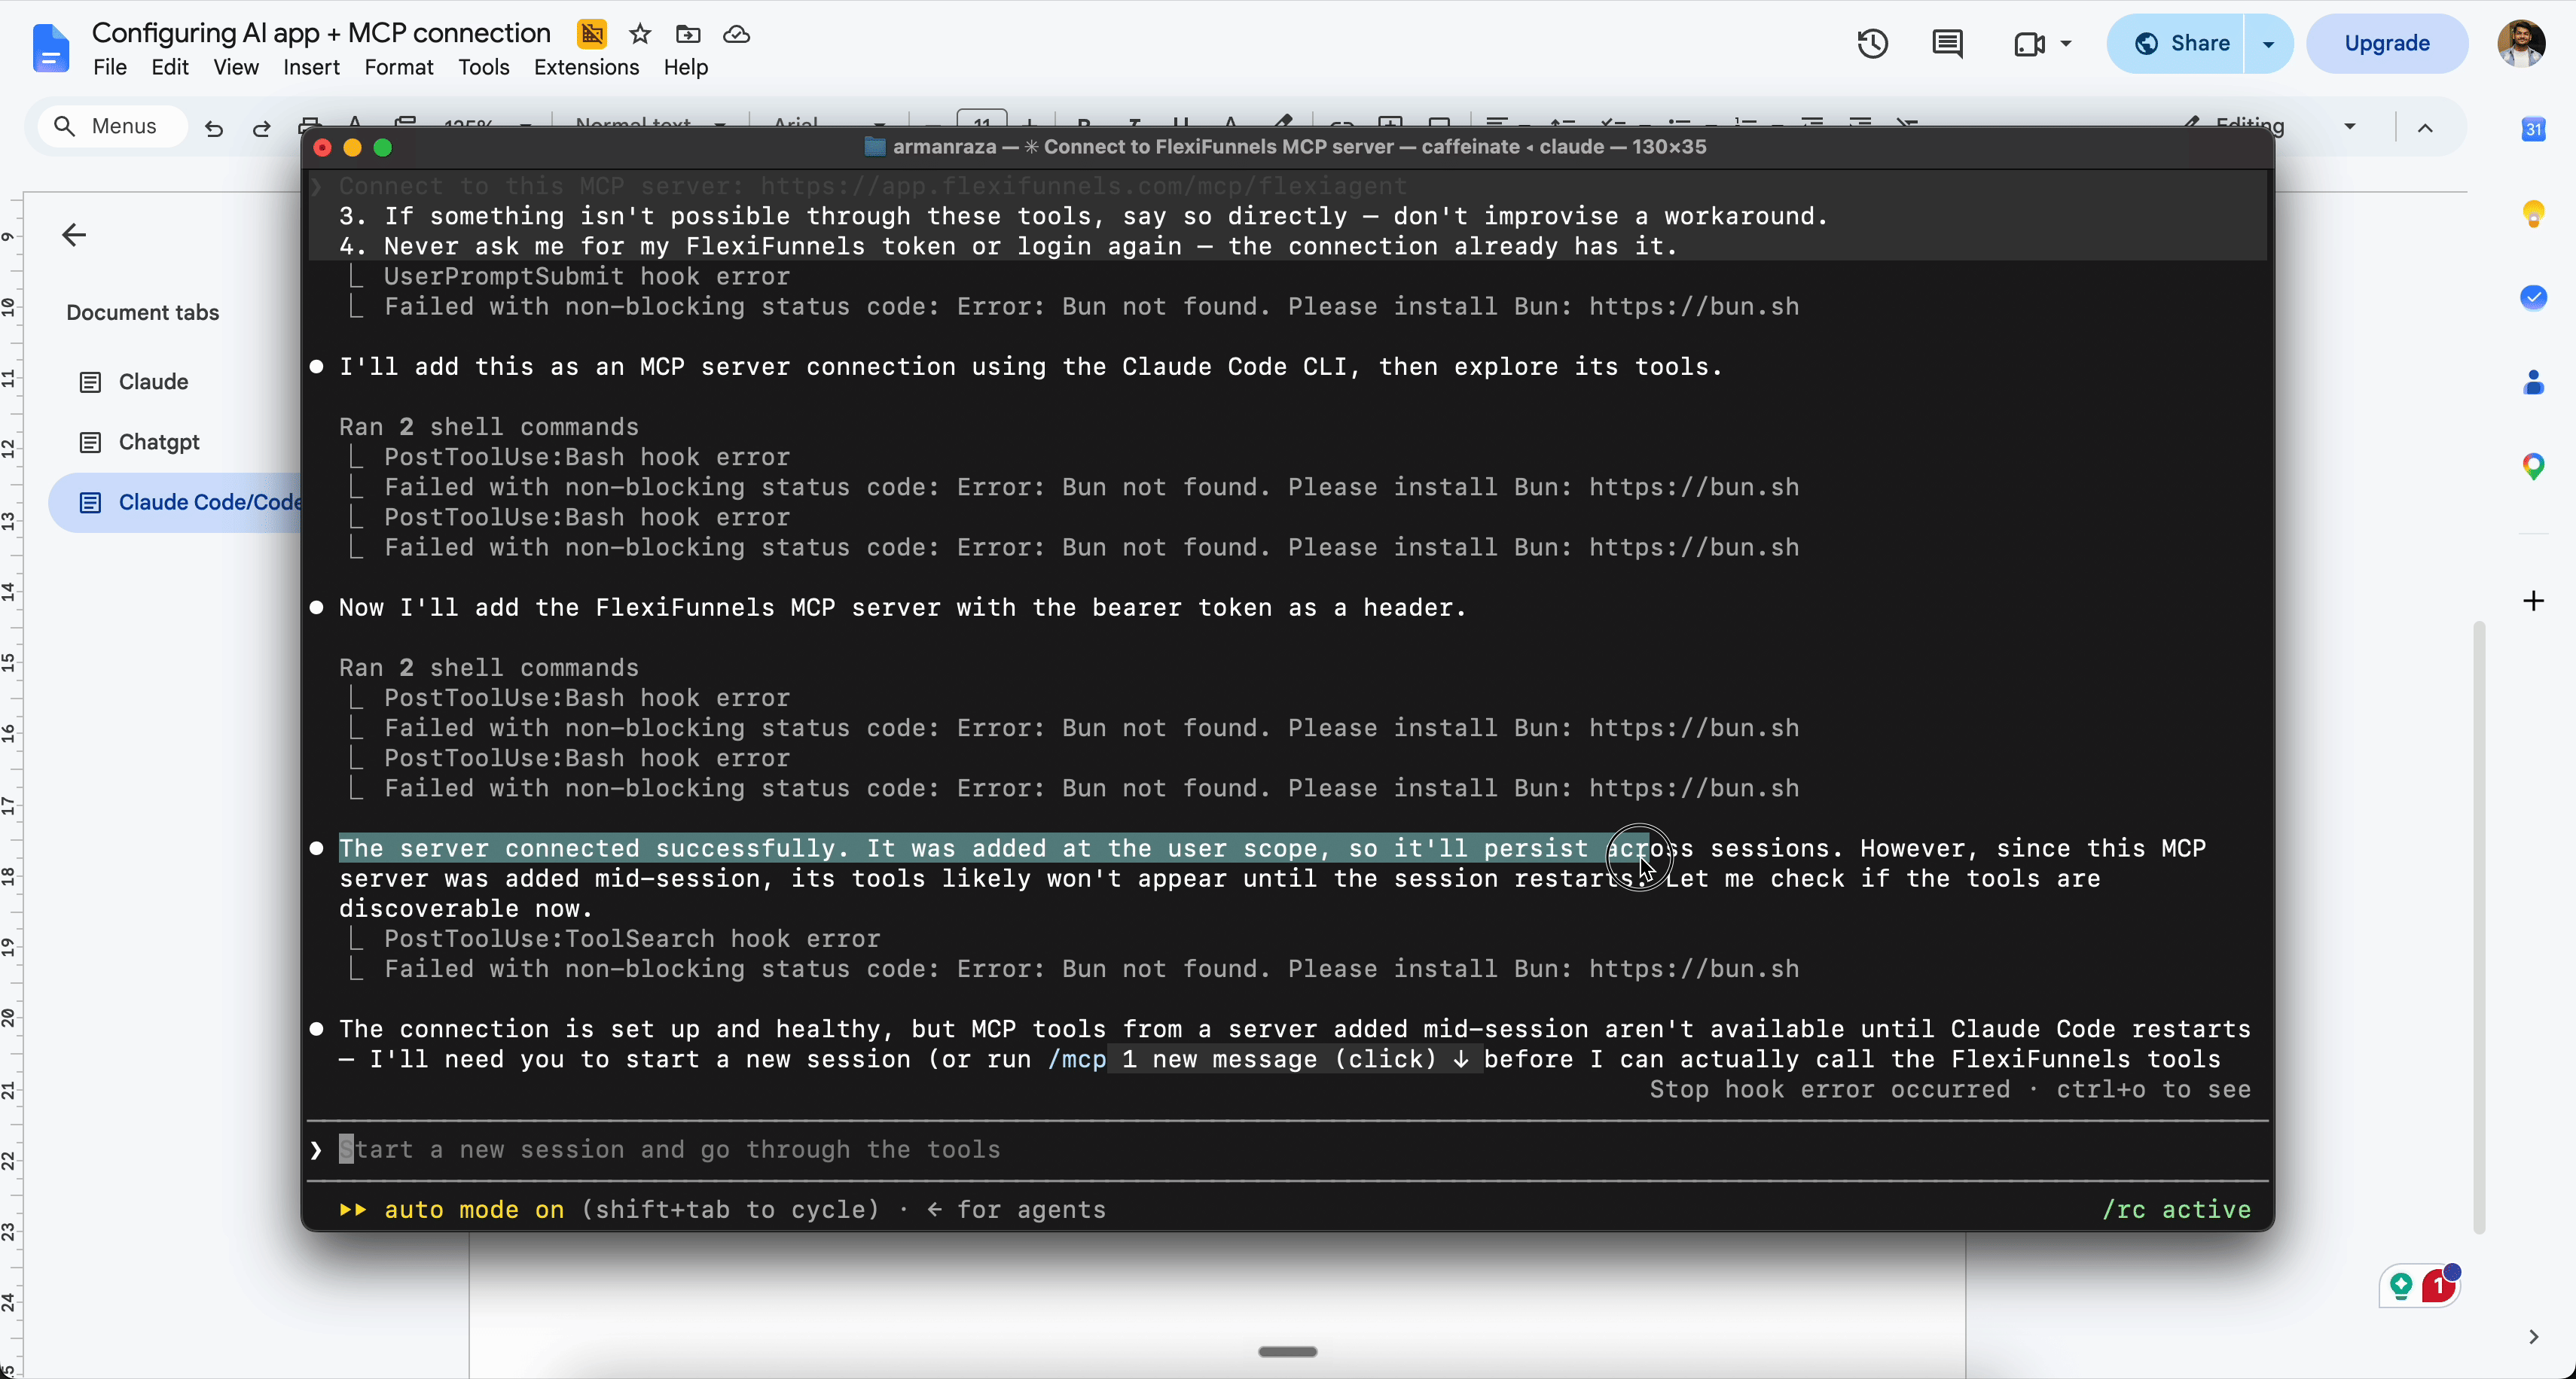Image resolution: width=2576 pixels, height=1379 pixels.
Task: Open the Google account profile avatar
Action: coord(2520,44)
